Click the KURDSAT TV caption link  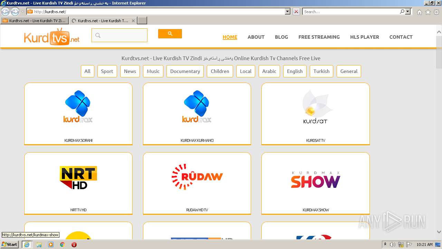pyautogui.click(x=316, y=140)
